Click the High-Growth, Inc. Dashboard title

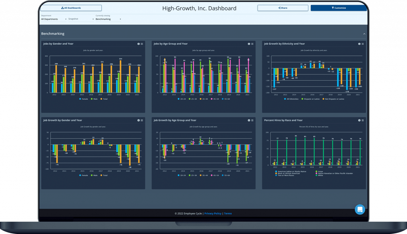point(200,8)
